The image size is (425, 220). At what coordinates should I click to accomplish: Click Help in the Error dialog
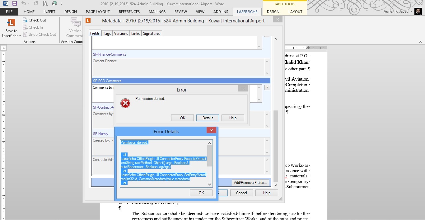coord(233,118)
